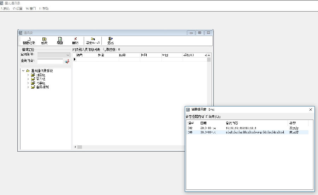The height and width of the screenshot is (195, 318).
Task: Open the 系统 (System) menu
Action: pyautogui.click(x=5, y=8)
